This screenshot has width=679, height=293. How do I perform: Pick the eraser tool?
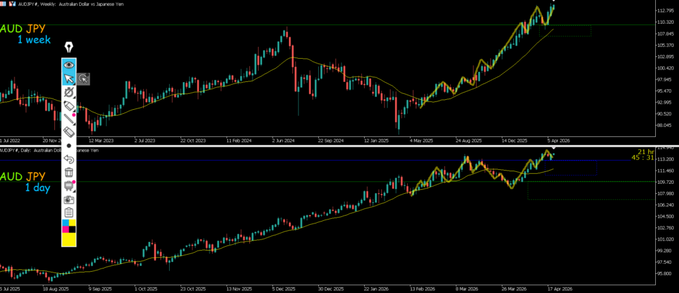click(x=69, y=132)
